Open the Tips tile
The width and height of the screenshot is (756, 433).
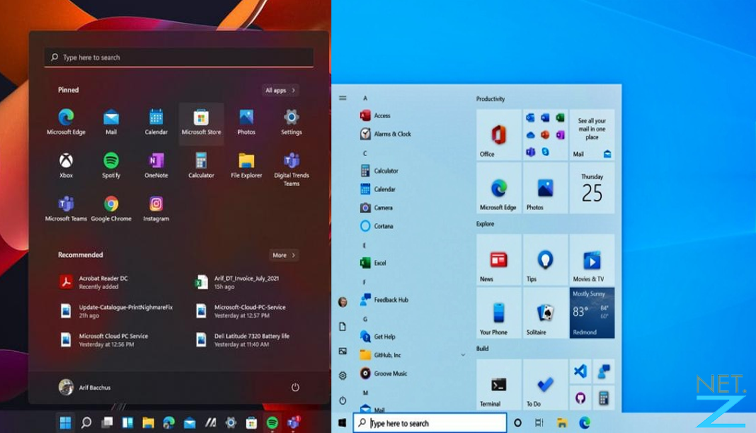(546, 259)
